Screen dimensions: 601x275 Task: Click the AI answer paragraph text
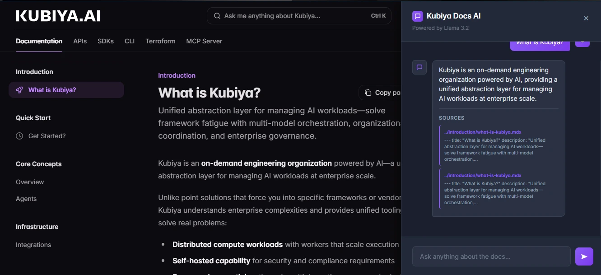point(498,84)
